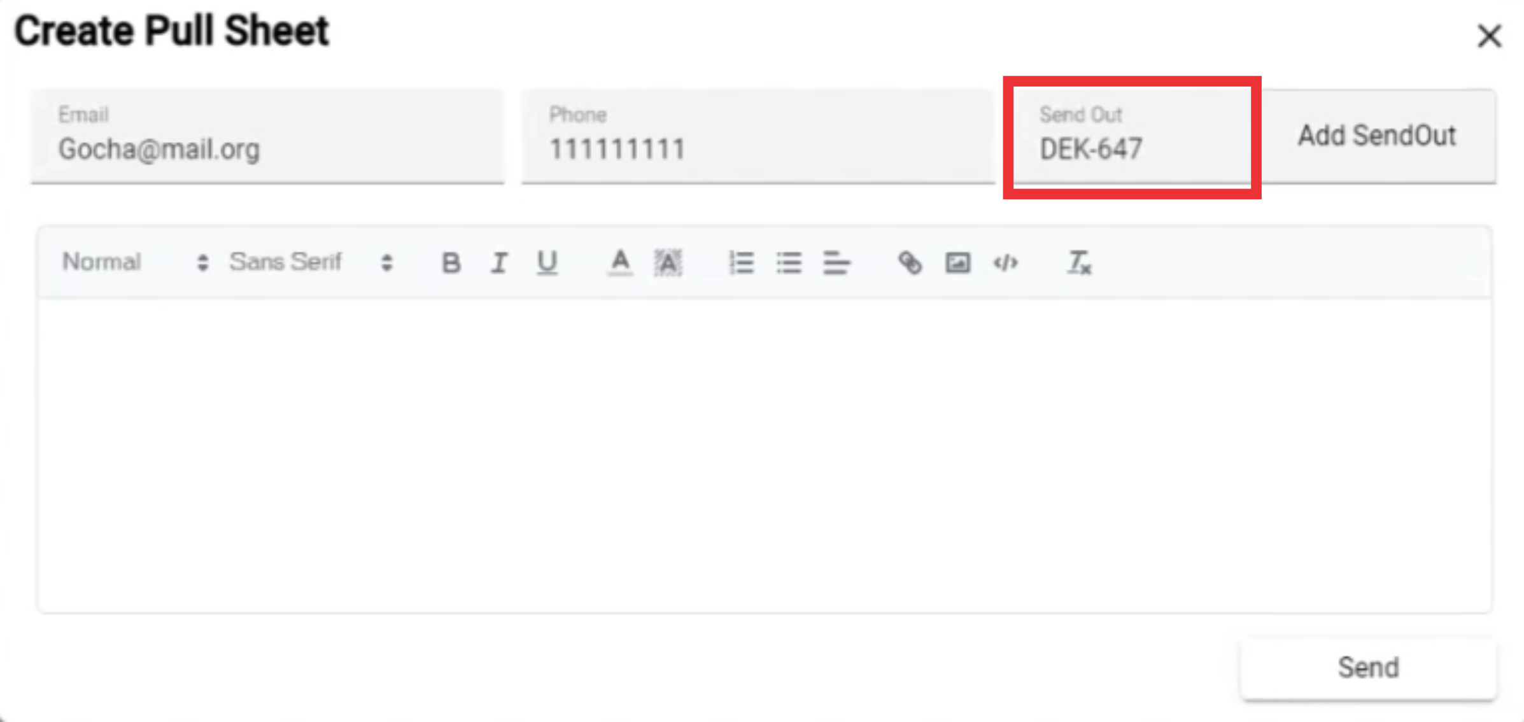Close the Create Pull Sheet dialog
This screenshot has width=1524, height=722.
click(1489, 36)
